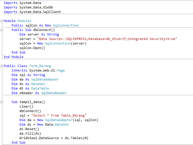Click 'DataTable' in the Dim dt line
The width and height of the screenshot is (193, 145).
[40, 89]
